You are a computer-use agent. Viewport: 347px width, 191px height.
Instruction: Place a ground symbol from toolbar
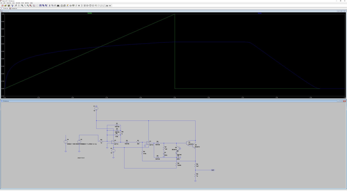point(71,5)
